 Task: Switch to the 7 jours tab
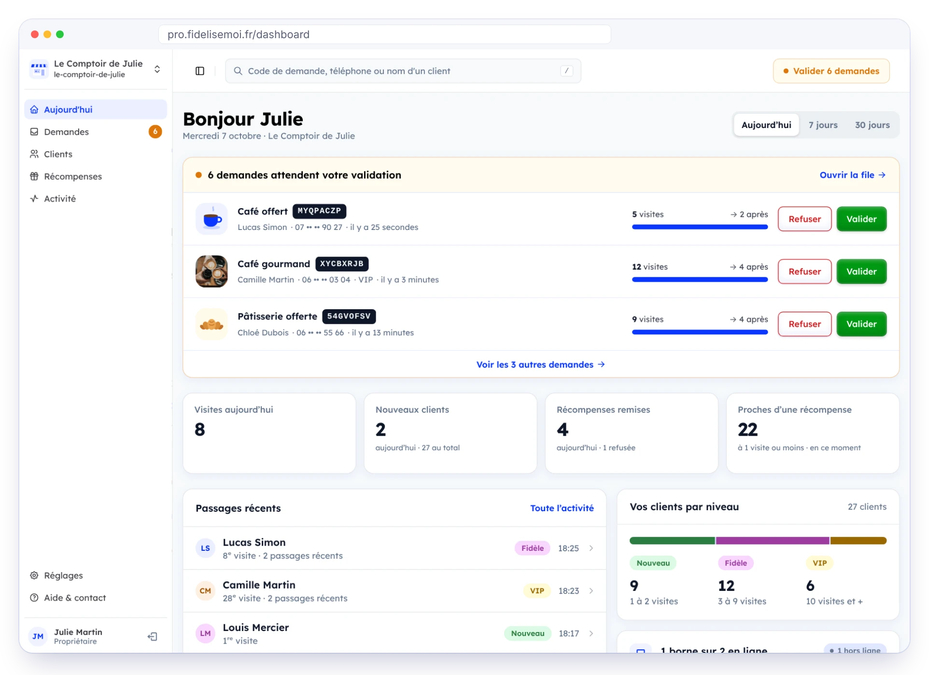coord(823,125)
